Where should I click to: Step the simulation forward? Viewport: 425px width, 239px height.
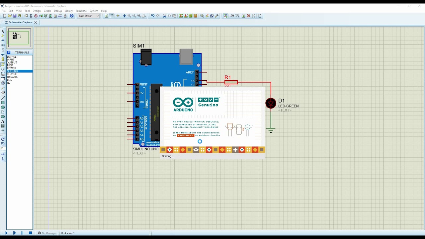[x=14, y=233]
